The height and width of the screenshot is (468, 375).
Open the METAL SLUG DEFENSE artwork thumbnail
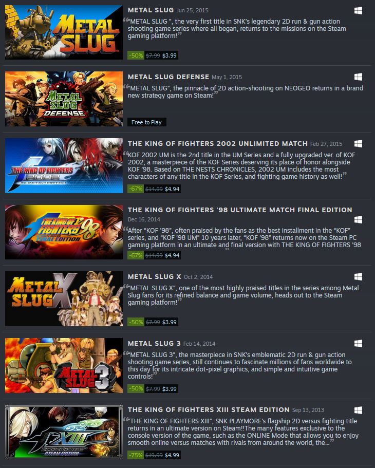click(x=64, y=99)
